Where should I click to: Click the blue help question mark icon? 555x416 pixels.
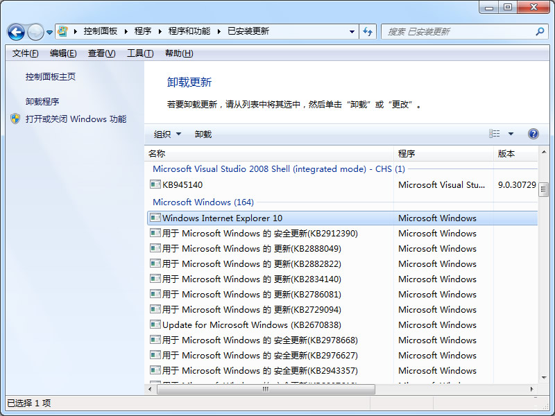point(533,134)
